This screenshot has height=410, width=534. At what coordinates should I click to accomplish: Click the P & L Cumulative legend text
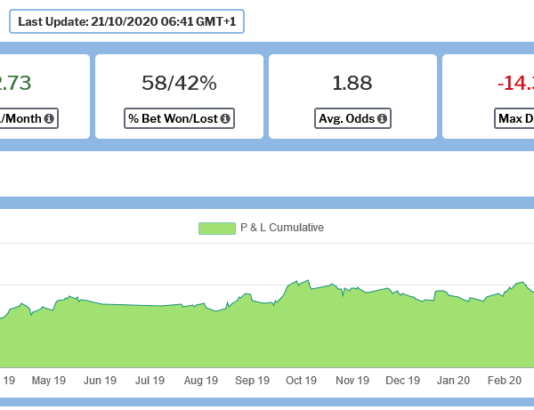tap(282, 228)
